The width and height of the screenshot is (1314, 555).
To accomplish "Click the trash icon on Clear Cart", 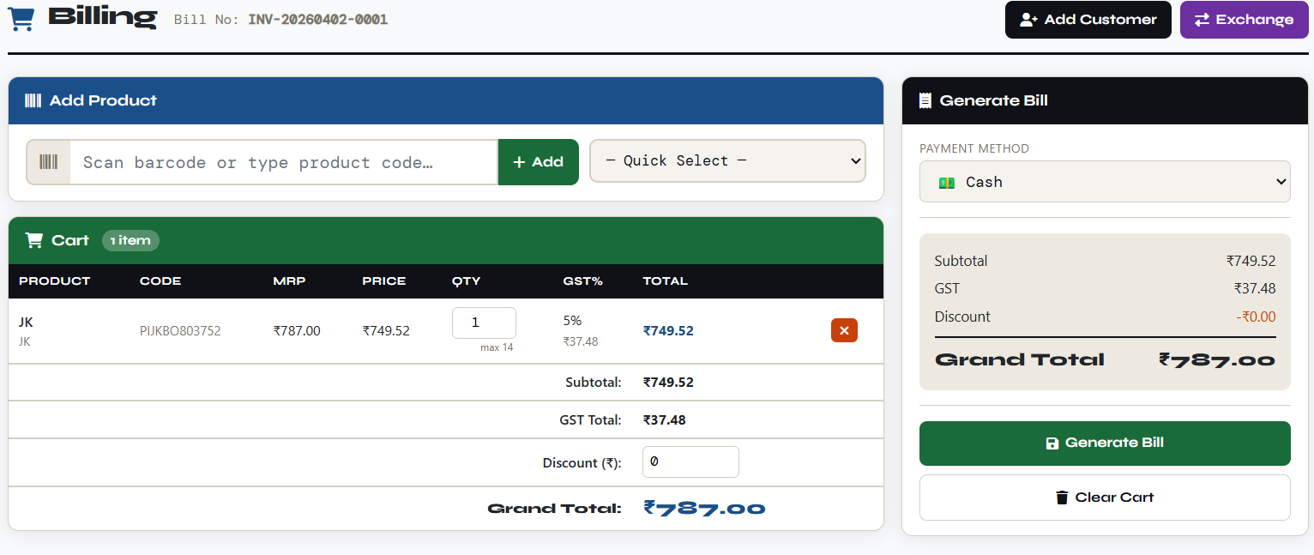I will (1061, 497).
